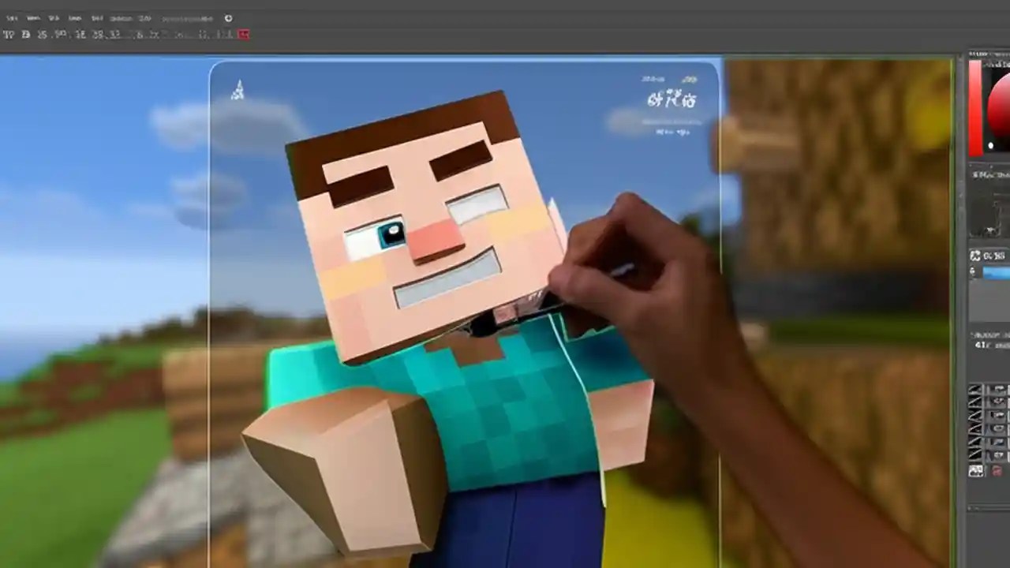Click the red highlighted toolbar icon
The height and width of the screenshot is (568, 1010).
[244, 35]
